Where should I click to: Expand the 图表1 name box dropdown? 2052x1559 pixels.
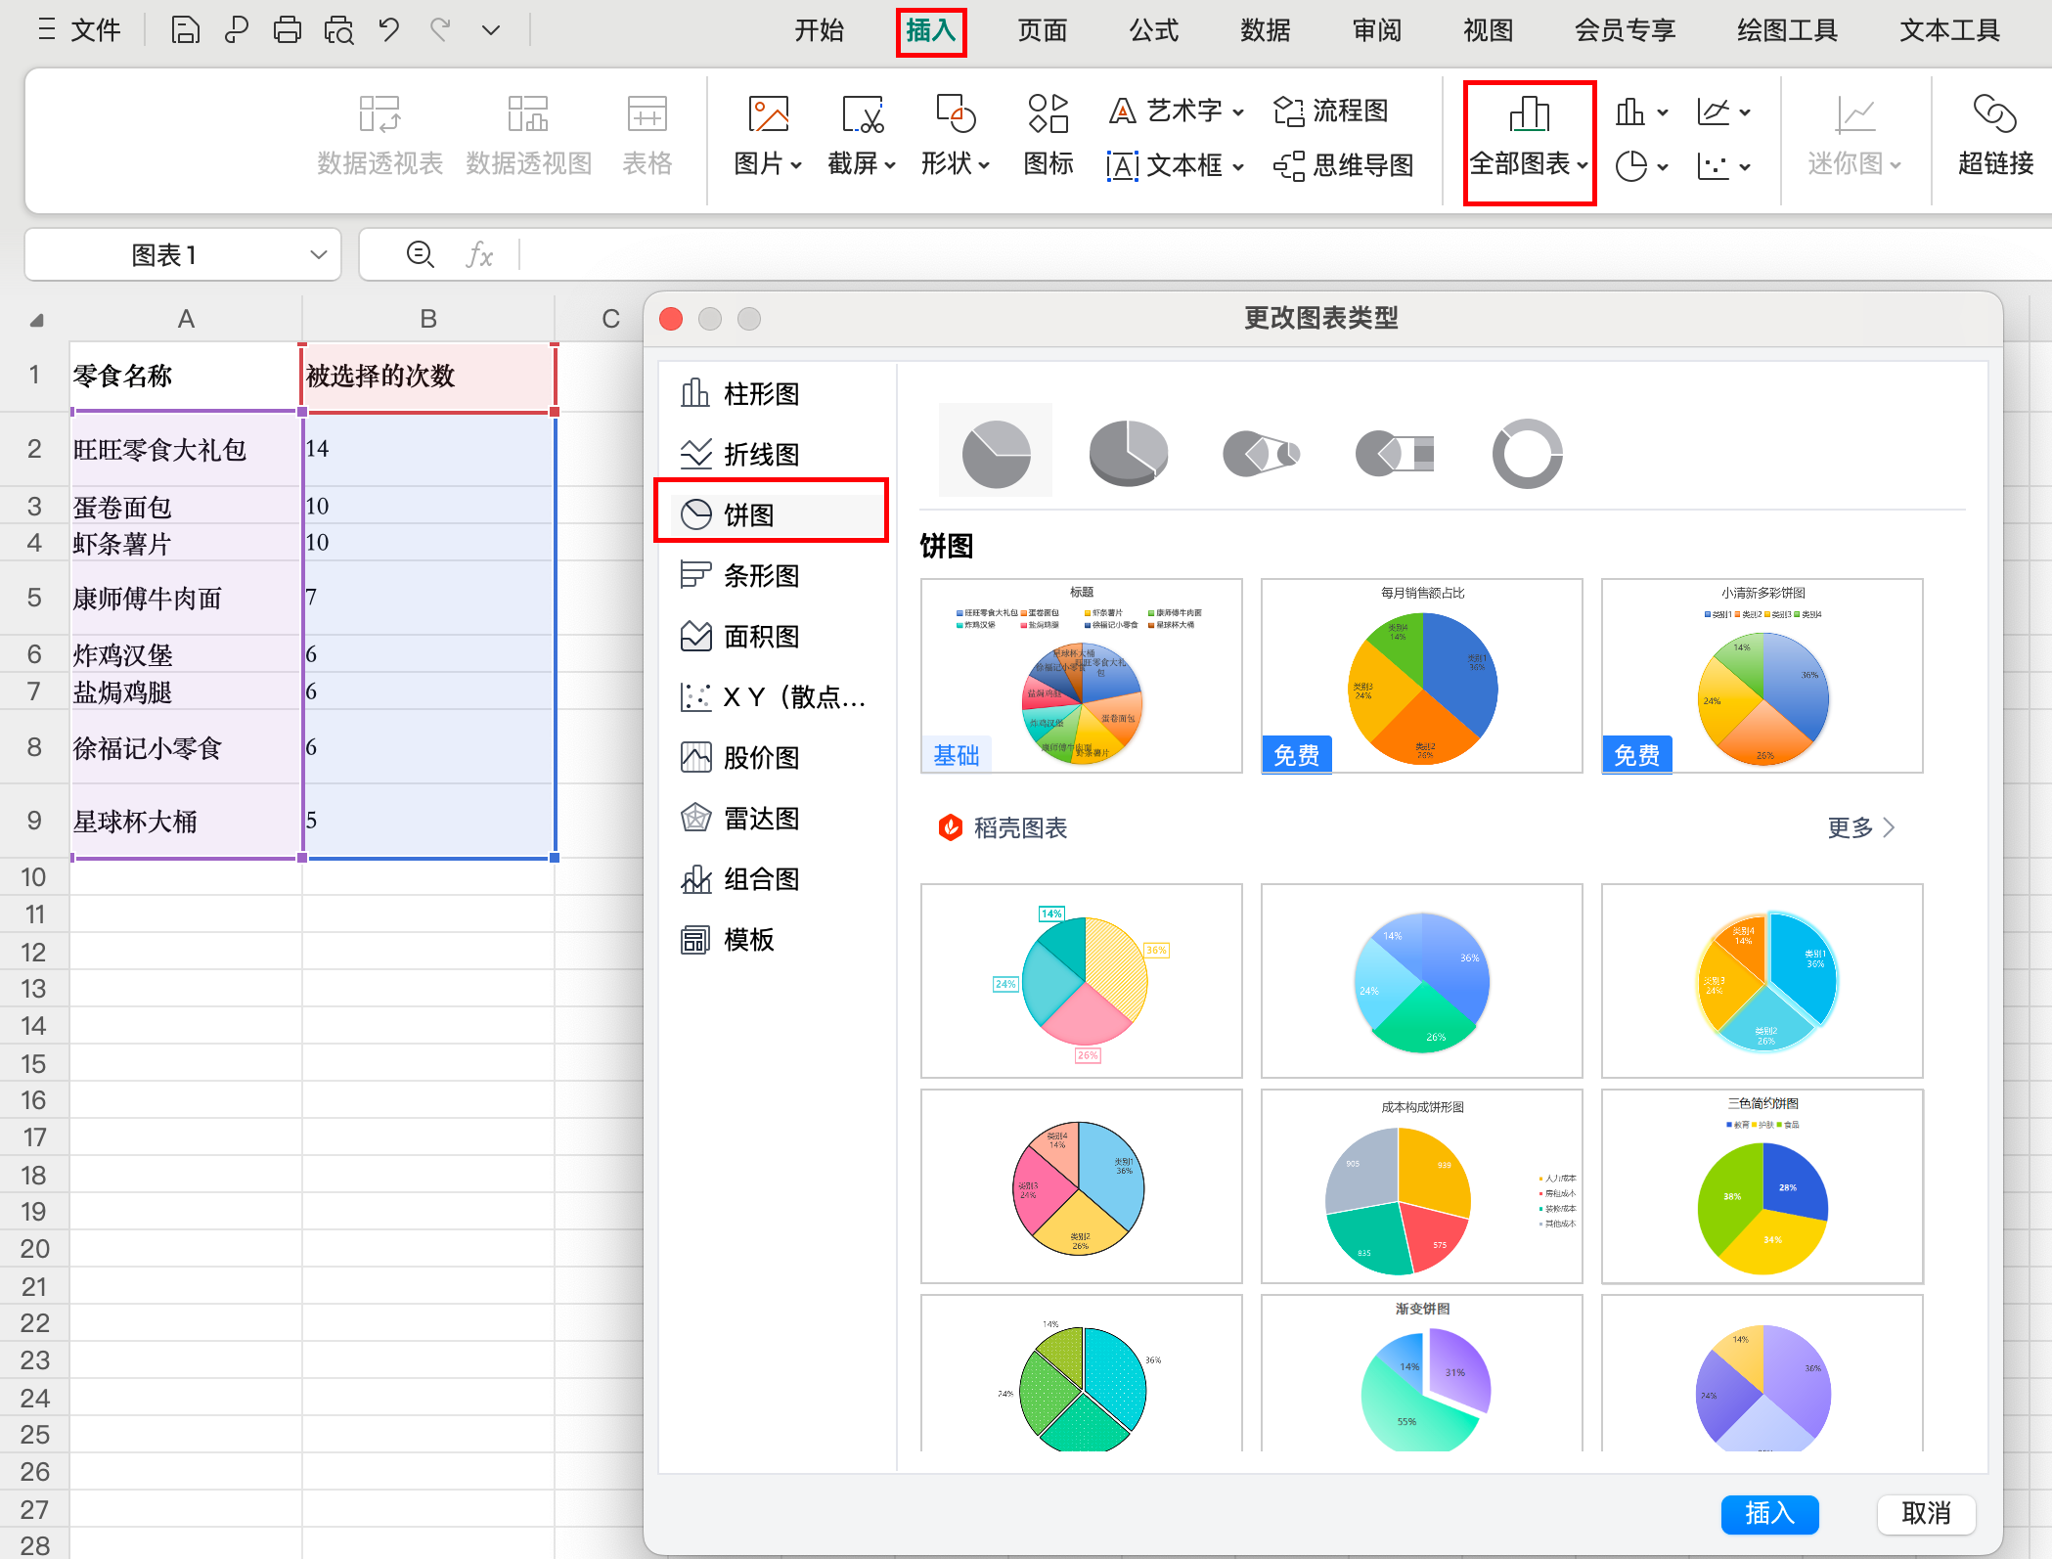[x=318, y=255]
